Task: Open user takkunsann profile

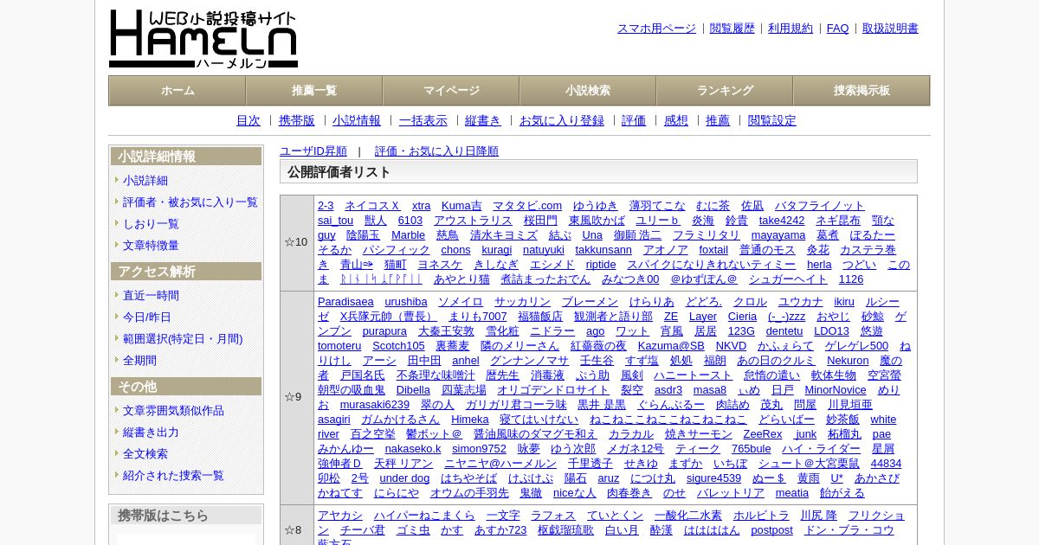Action: click(x=603, y=250)
